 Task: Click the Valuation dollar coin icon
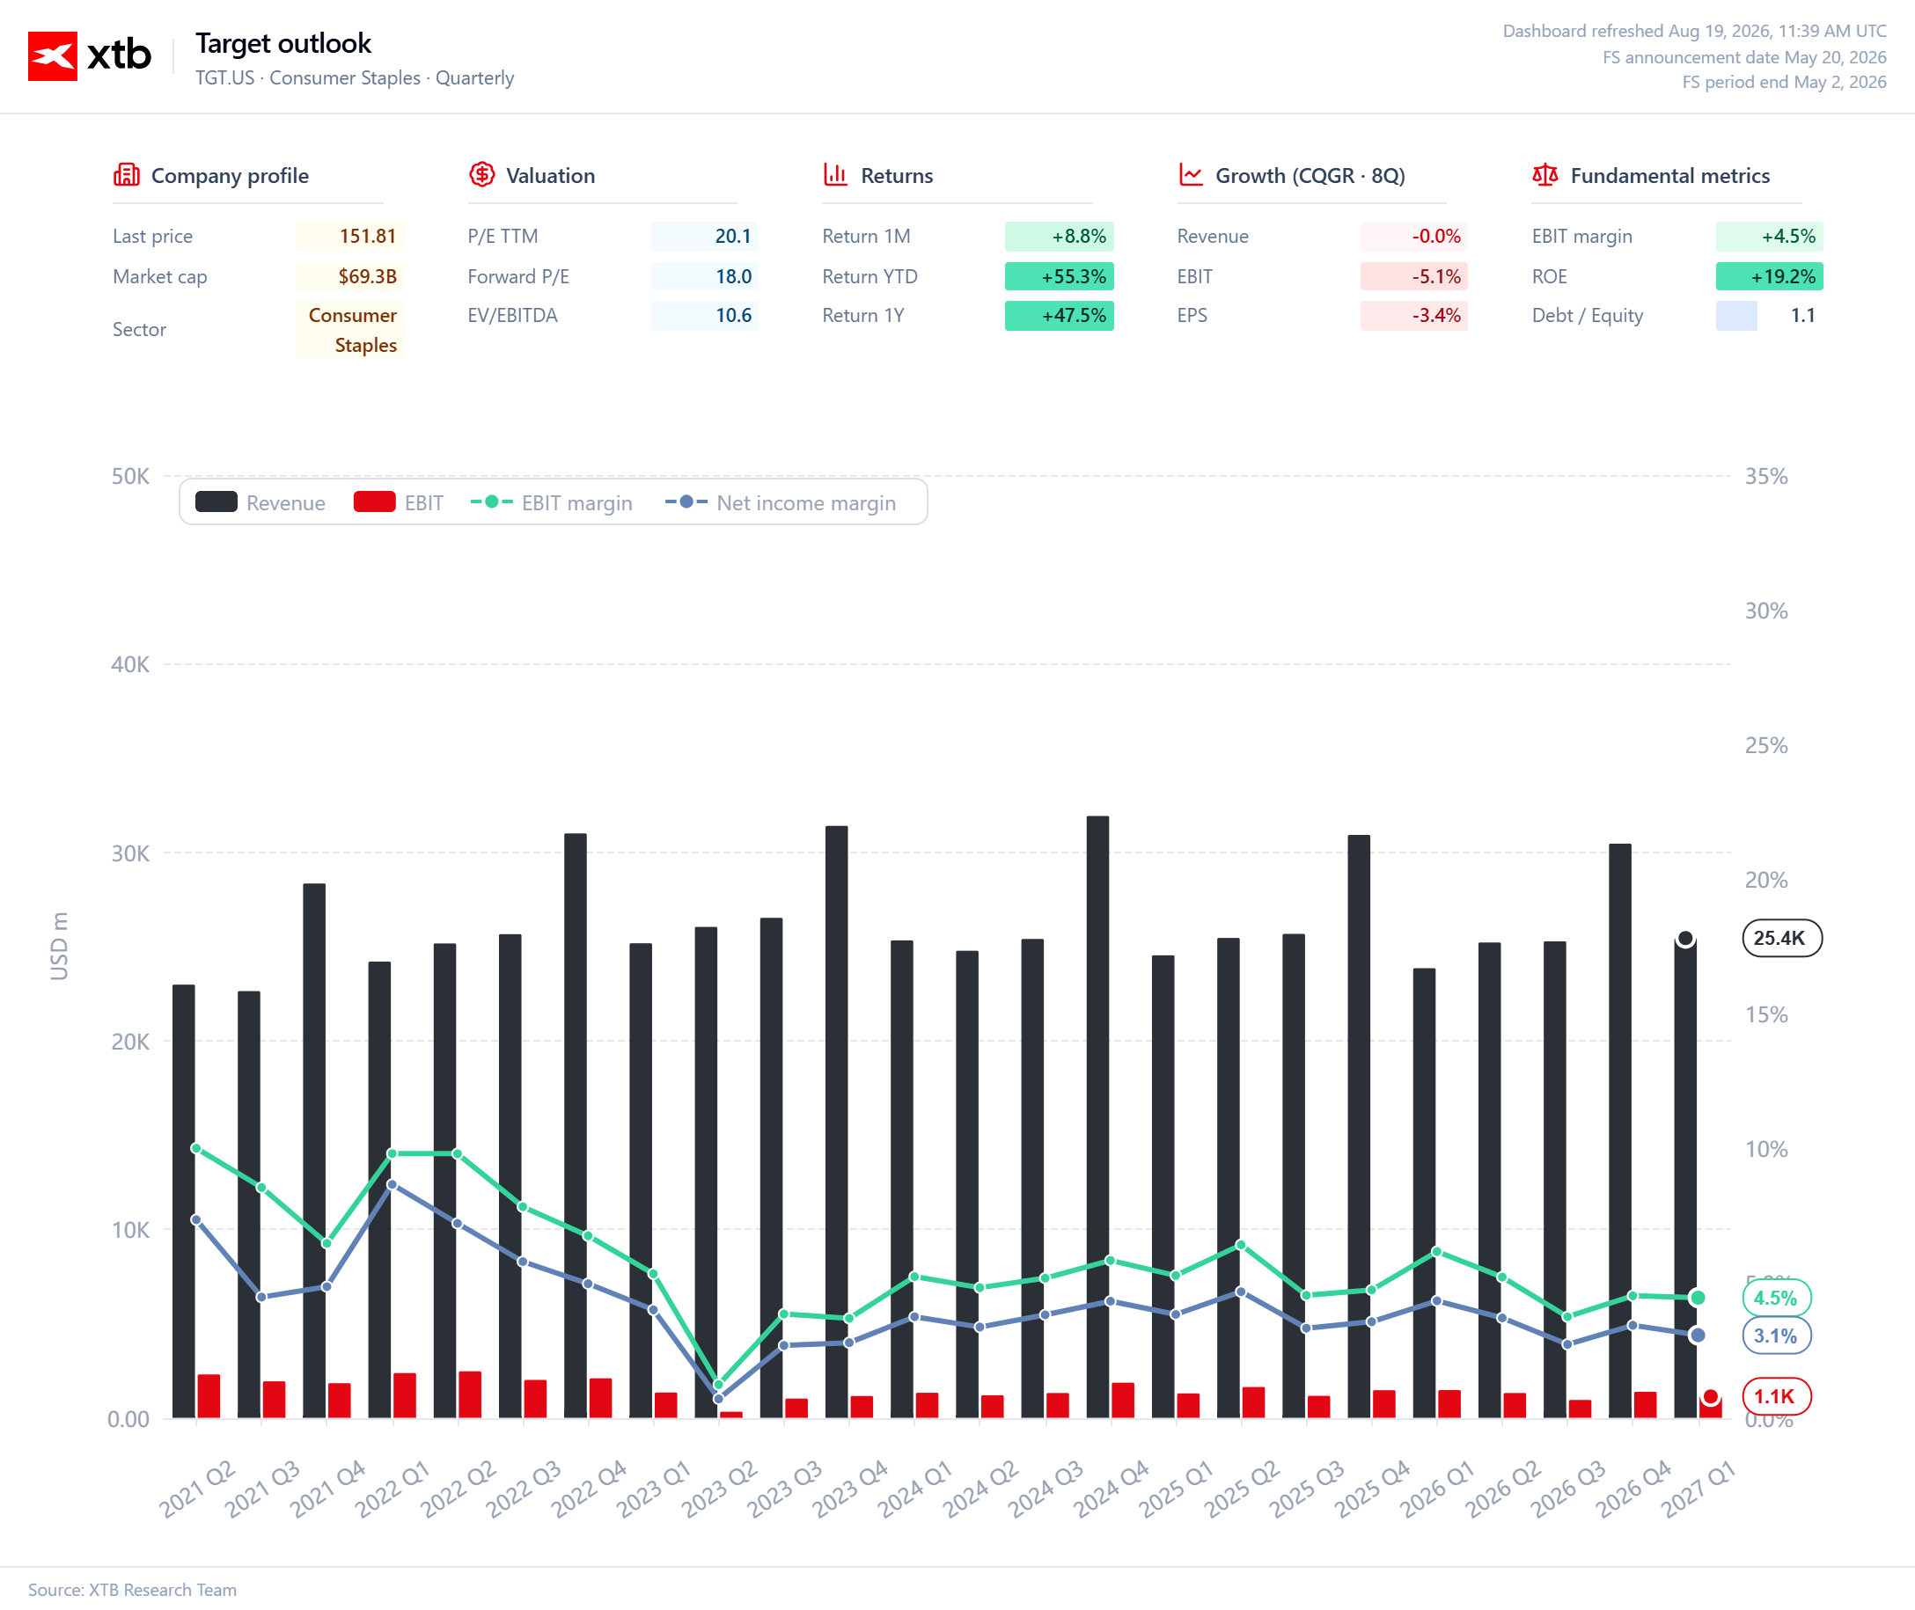click(x=482, y=174)
